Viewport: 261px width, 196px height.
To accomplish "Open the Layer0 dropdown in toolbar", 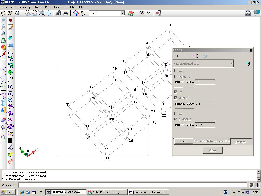I will click(x=122, y=13).
